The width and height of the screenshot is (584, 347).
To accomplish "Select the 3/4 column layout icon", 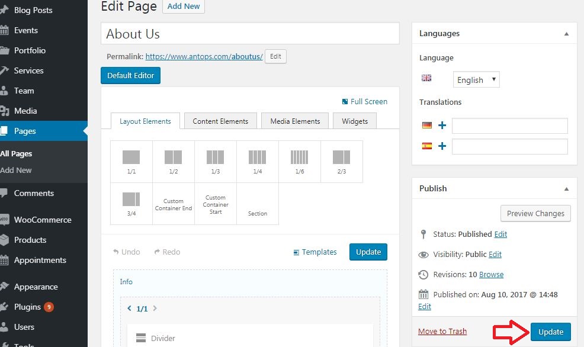I will click(131, 199).
